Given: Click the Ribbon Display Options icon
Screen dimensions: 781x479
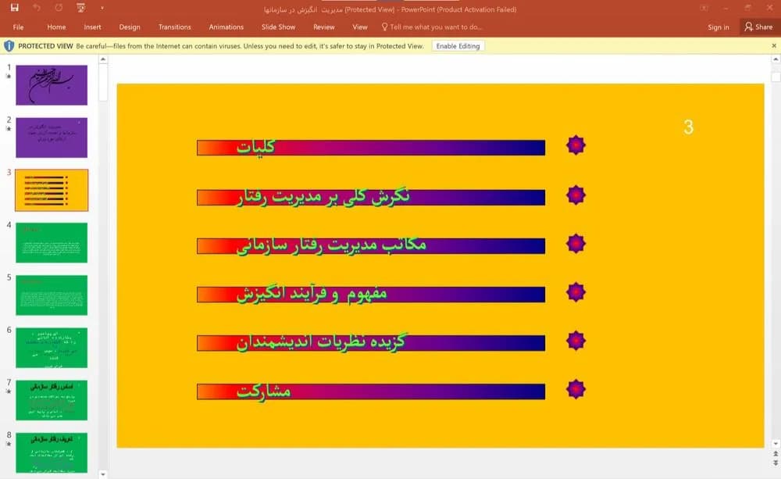Looking at the screenshot, I should [x=704, y=8].
